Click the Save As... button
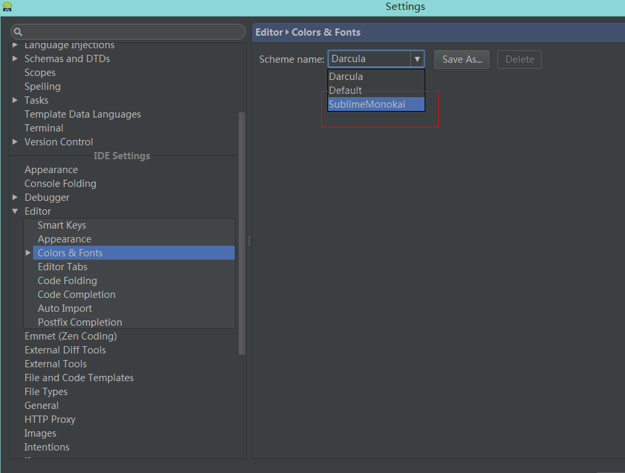This screenshot has height=473, width=625. [x=462, y=59]
